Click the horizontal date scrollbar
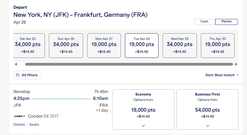The height and width of the screenshot is (135, 247). [x=129, y=64]
